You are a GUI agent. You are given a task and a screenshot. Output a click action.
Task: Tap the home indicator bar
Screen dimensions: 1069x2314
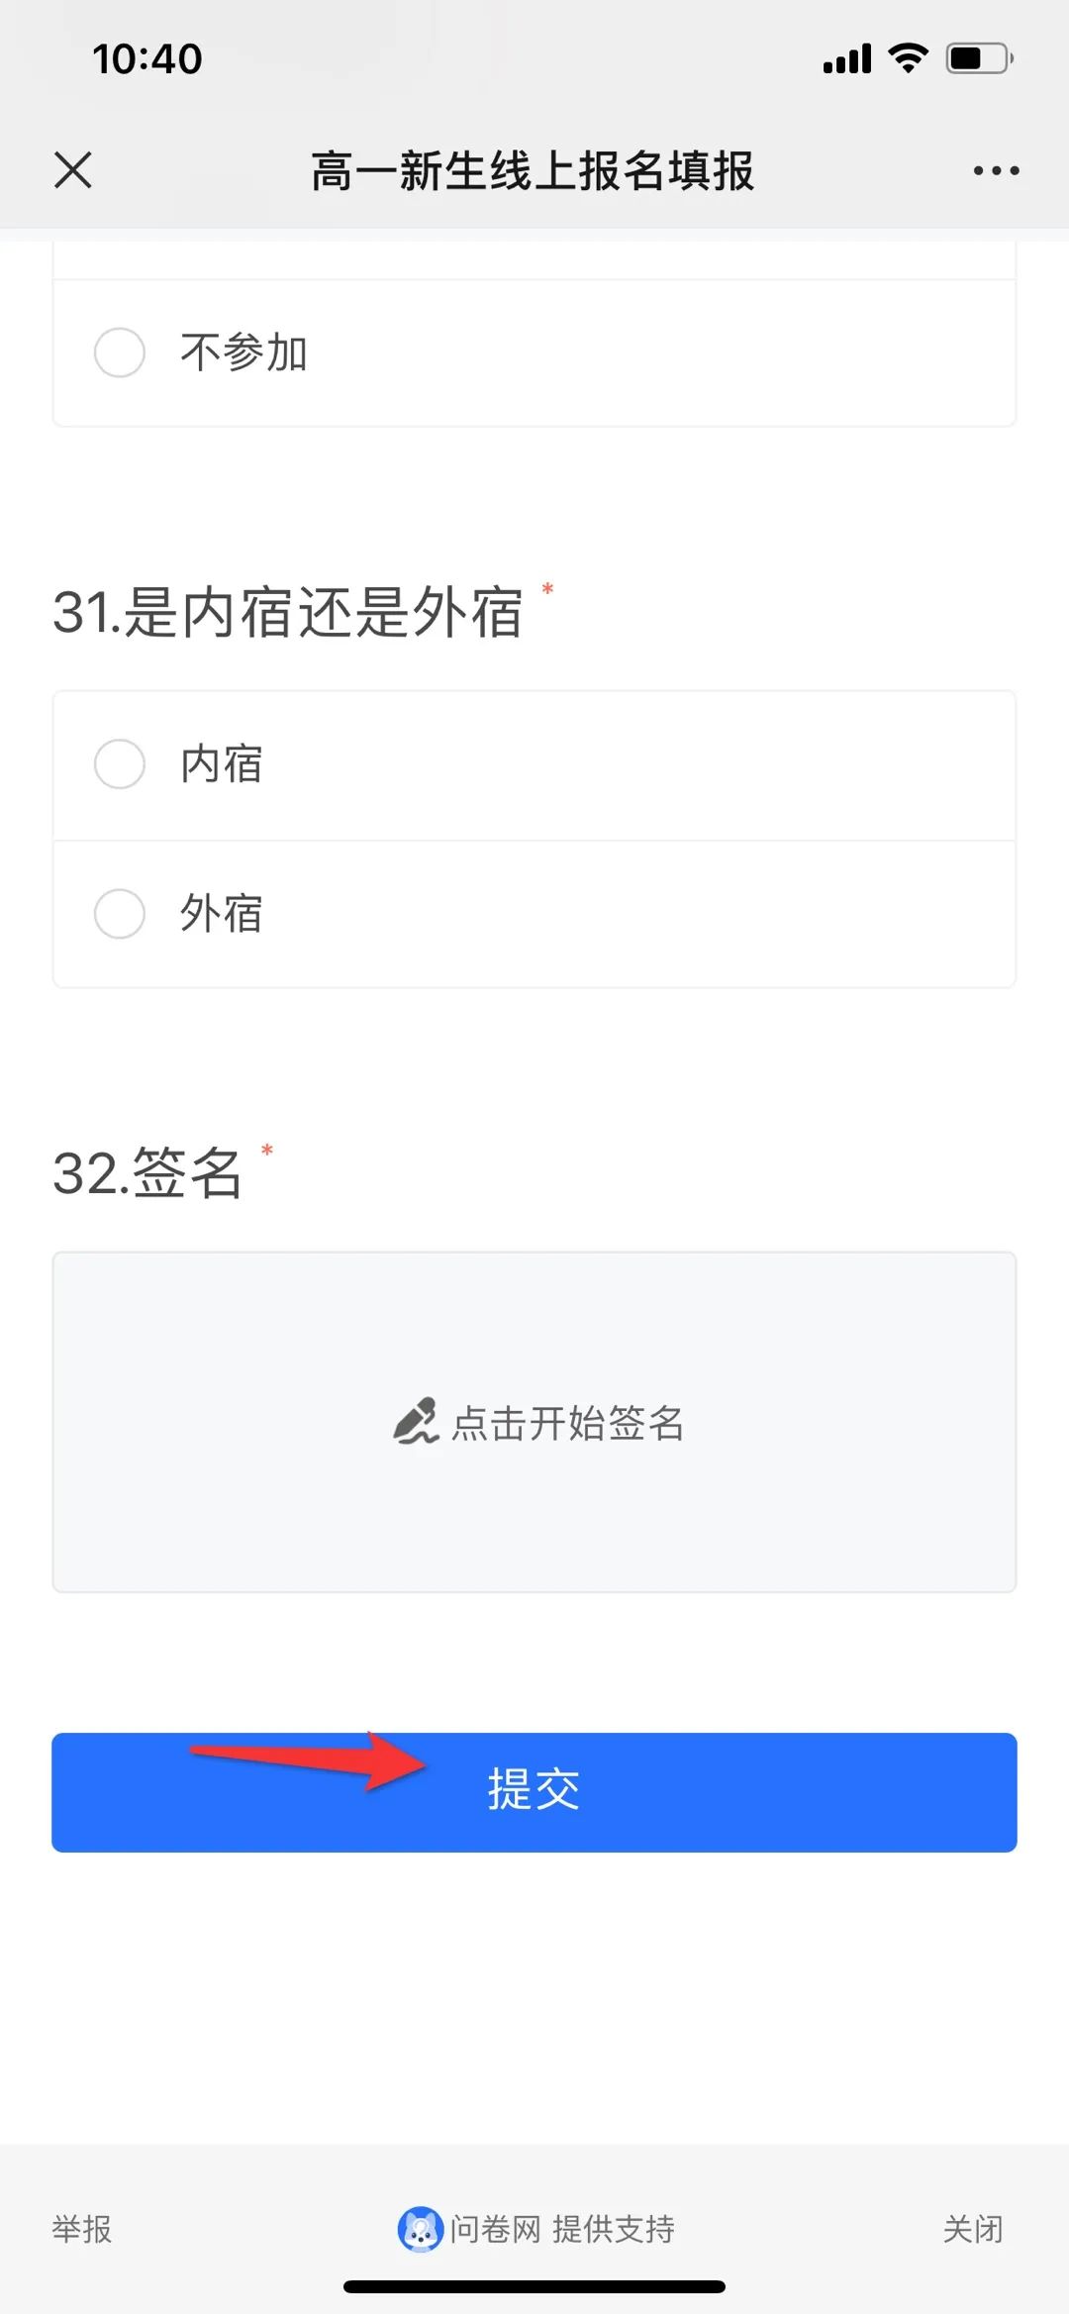534,2287
